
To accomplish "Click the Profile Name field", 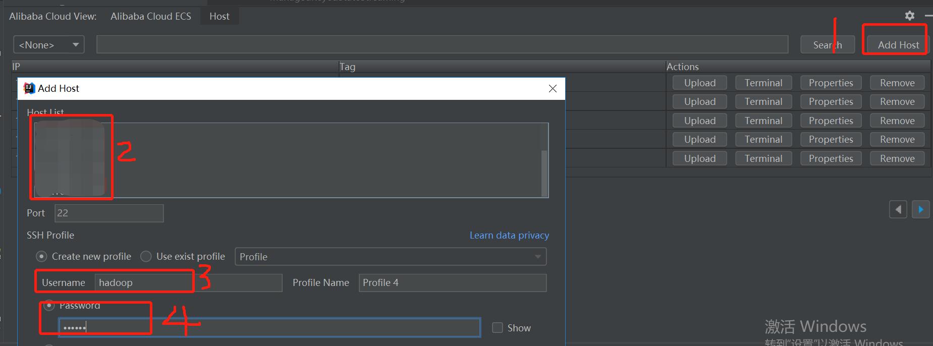I will coord(453,282).
